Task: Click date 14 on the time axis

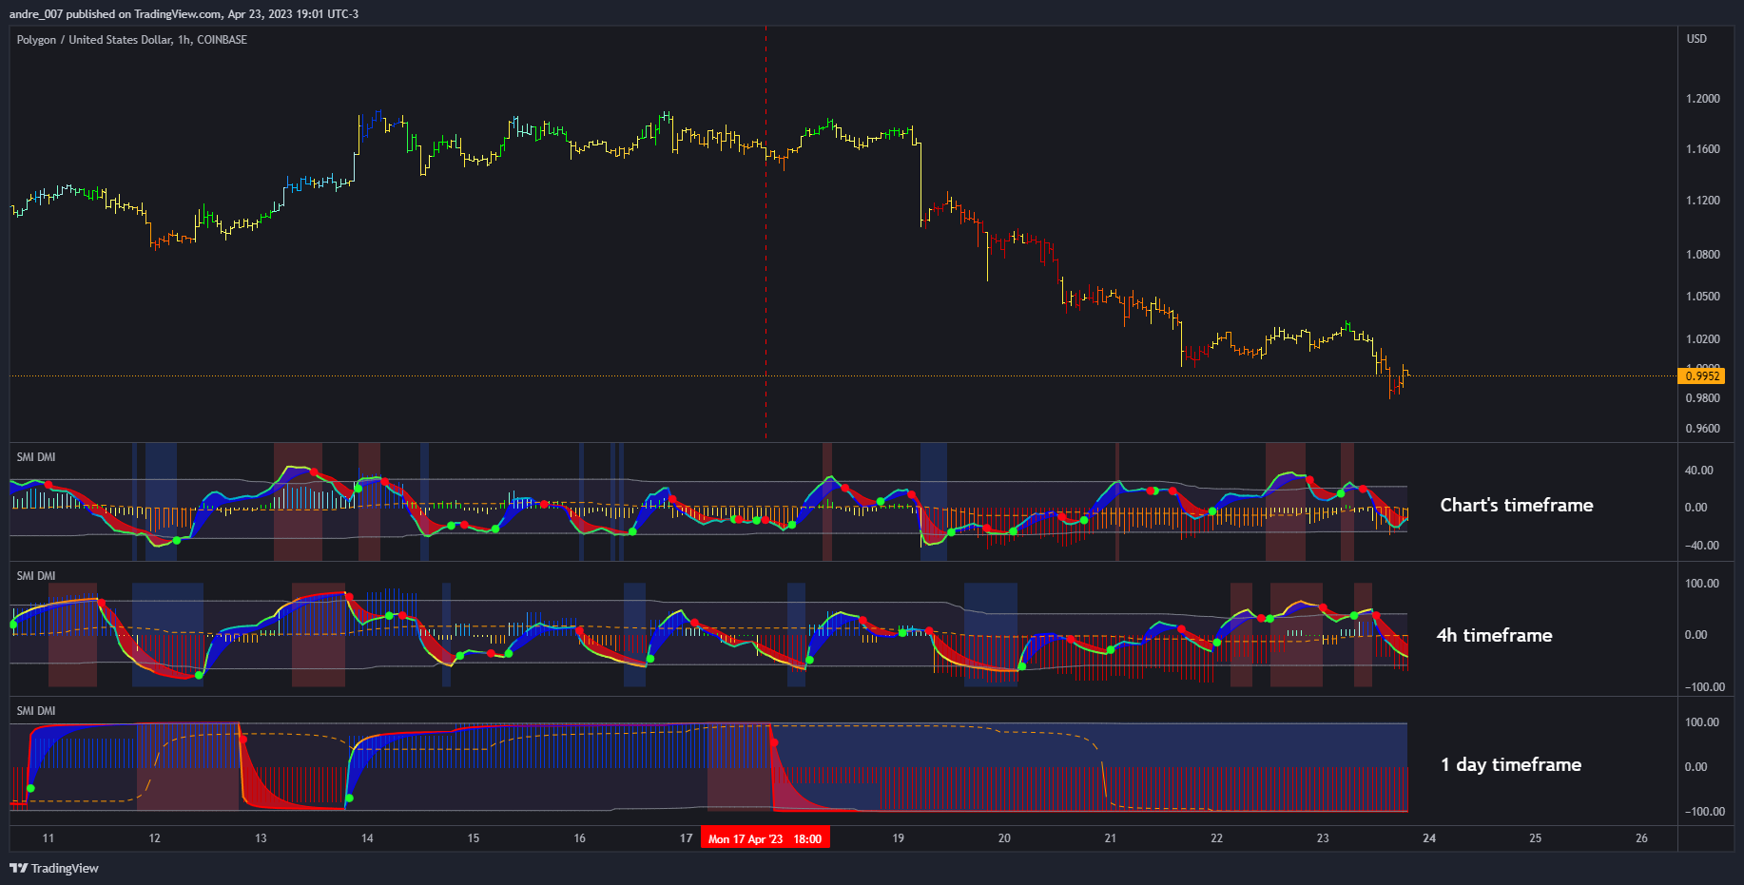Action: coord(367,838)
